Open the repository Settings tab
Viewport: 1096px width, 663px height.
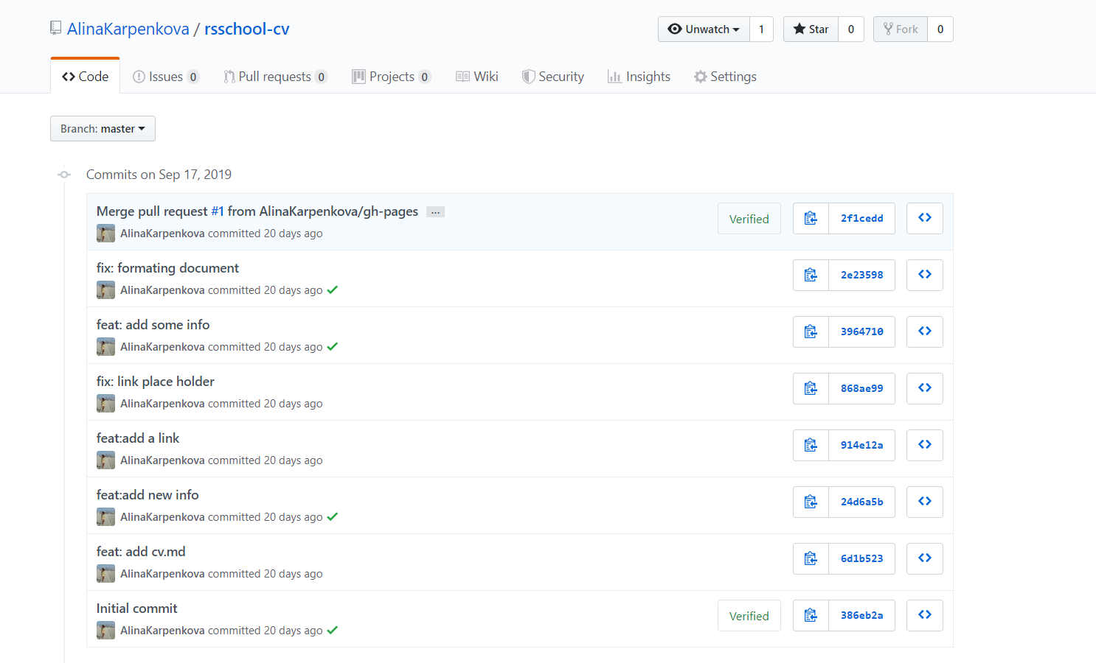[725, 76]
